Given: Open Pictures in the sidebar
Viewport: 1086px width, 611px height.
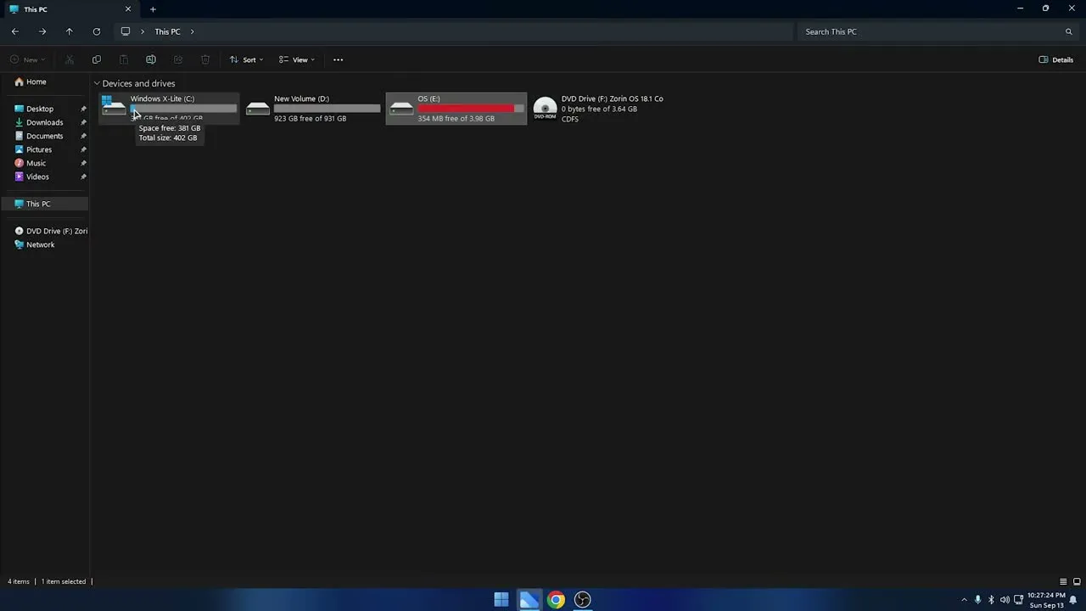Looking at the screenshot, I should click(39, 149).
